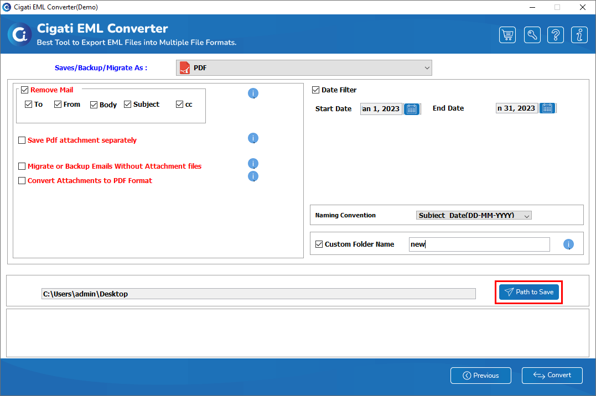596x396 pixels.
Task: Close the Cigati EML Converter window
Action: pos(582,7)
